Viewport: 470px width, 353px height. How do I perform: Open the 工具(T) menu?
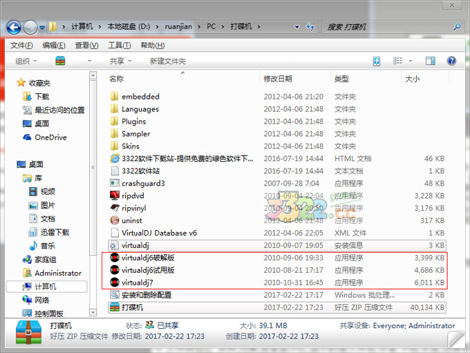pos(120,46)
